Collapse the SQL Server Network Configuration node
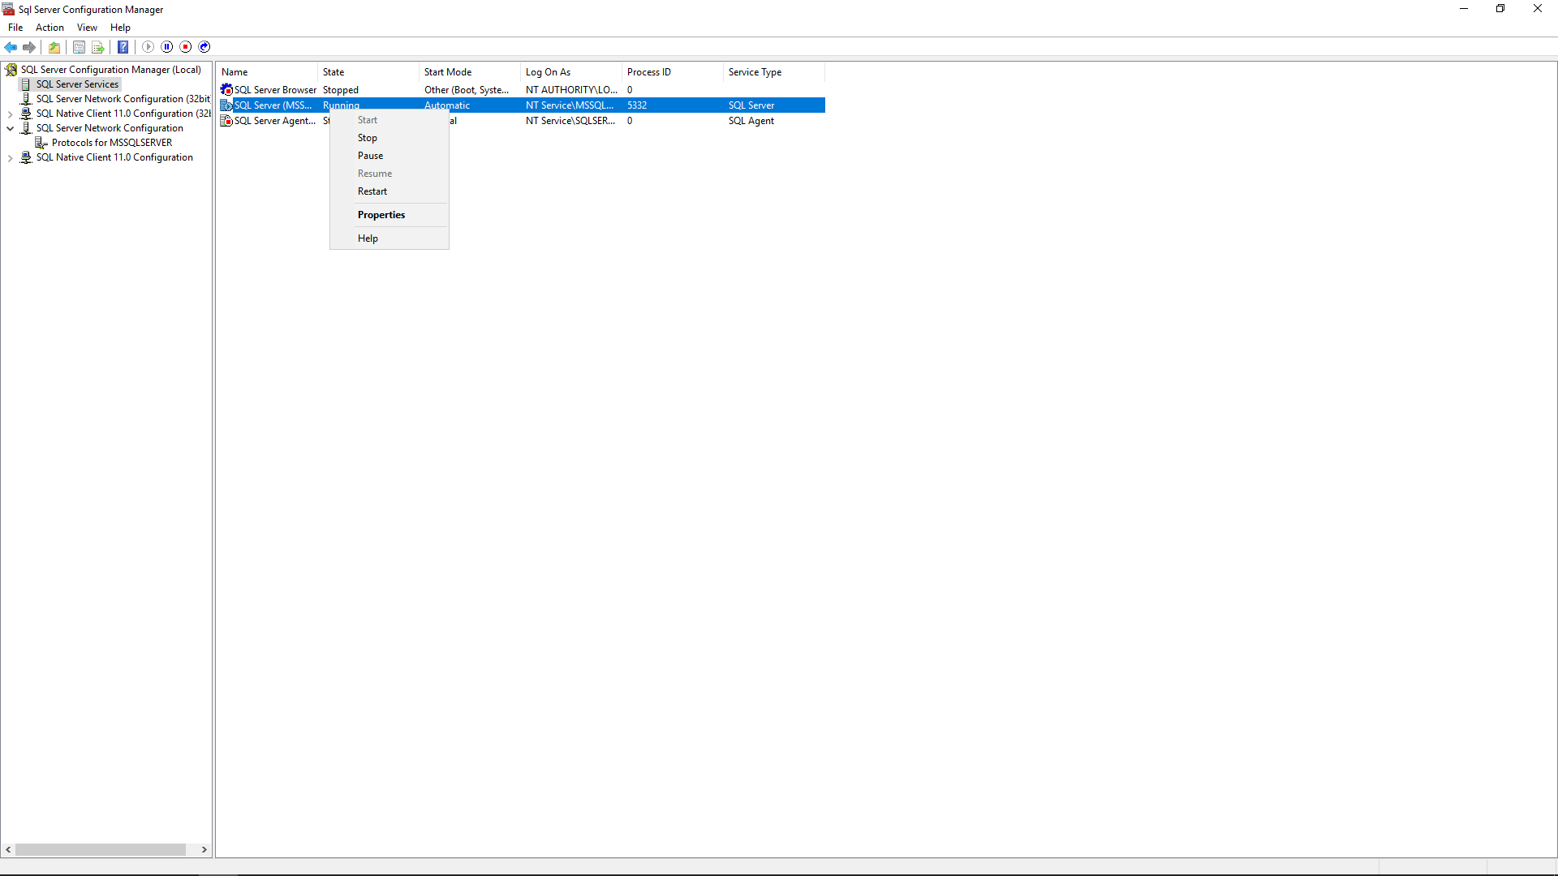The image size is (1558, 876). pyautogui.click(x=10, y=128)
